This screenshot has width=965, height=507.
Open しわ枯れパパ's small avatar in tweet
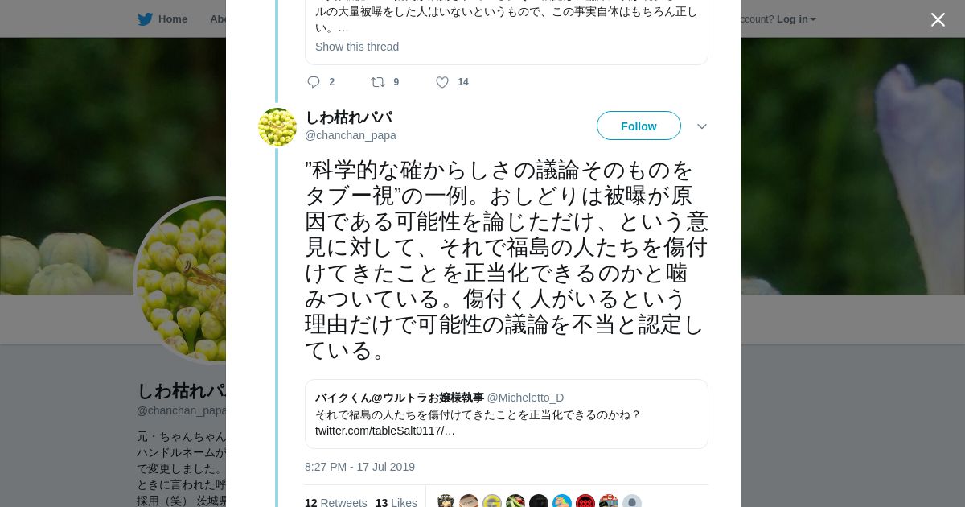click(277, 127)
